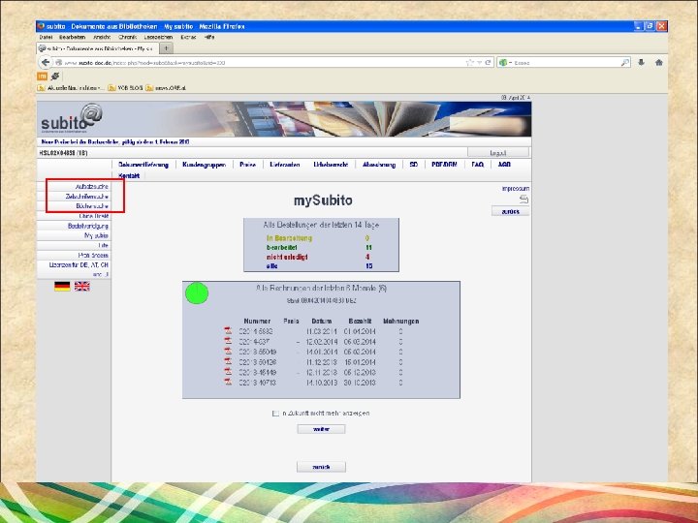This screenshot has height=523, width=698.
Task: Click the orange 'im' toolbar icon
Action: tap(42, 77)
